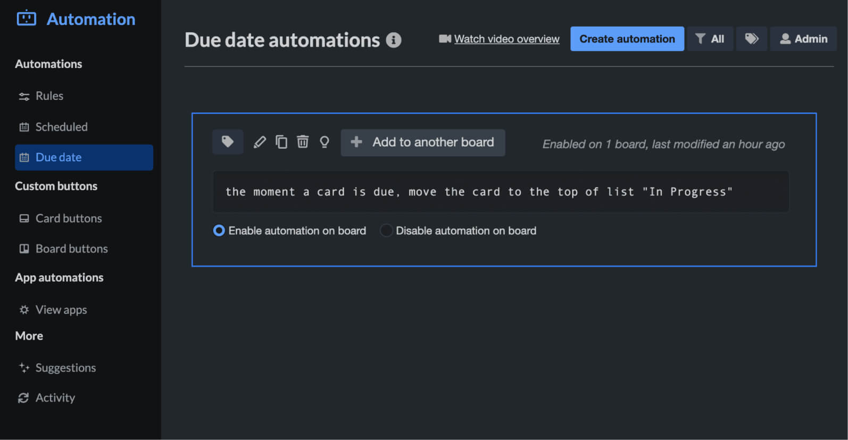Click the automation rule text 'the moment a card is due'
Viewport: 848px width, 440px height.
point(501,192)
